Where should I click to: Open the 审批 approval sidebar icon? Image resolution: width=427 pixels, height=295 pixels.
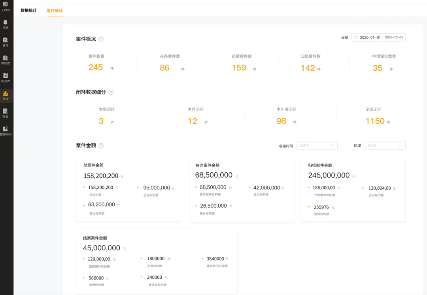coord(6,113)
